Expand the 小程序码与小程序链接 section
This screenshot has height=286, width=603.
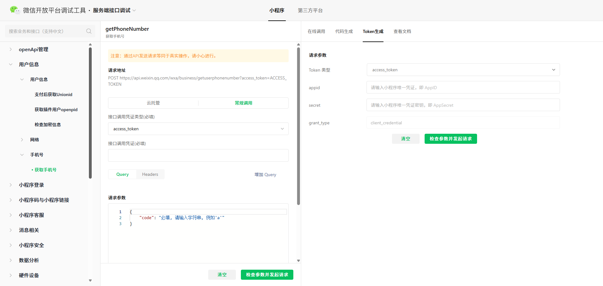11,200
